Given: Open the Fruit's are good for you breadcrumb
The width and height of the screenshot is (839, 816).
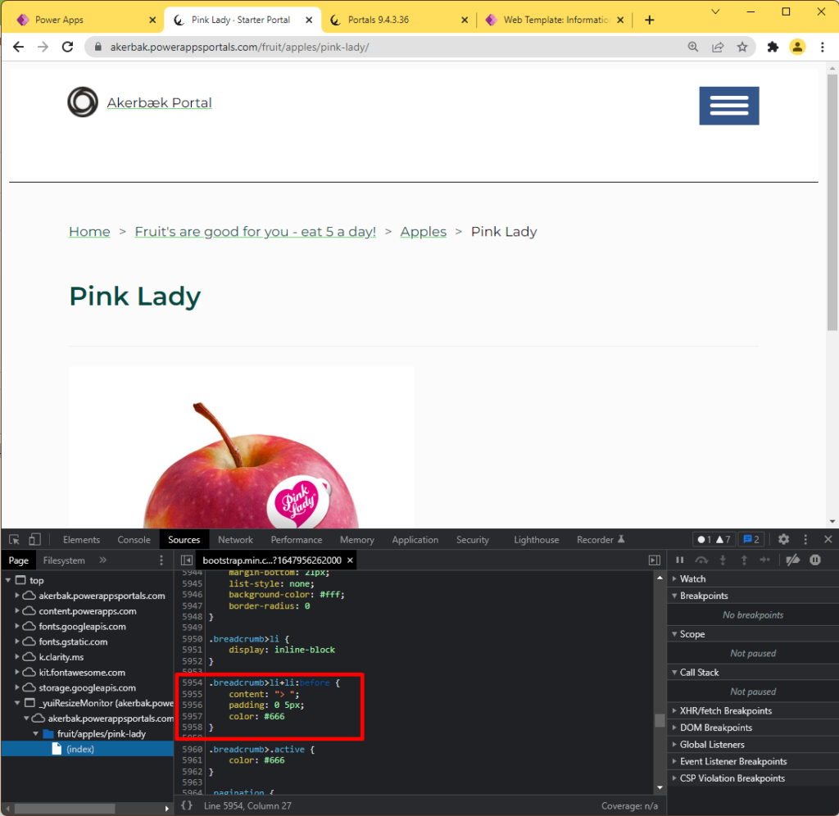Looking at the screenshot, I should point(256,232).
